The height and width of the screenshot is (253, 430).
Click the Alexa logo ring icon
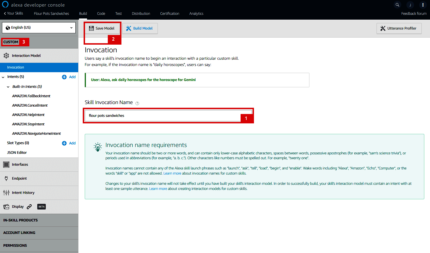point(5,5)
